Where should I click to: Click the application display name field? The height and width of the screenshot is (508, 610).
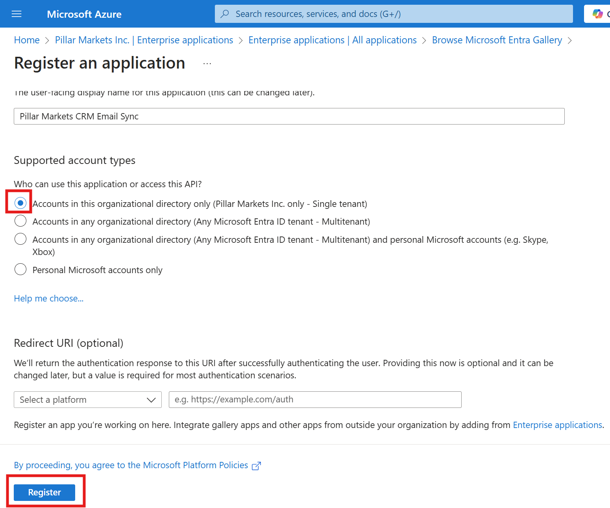coord(289,116)
